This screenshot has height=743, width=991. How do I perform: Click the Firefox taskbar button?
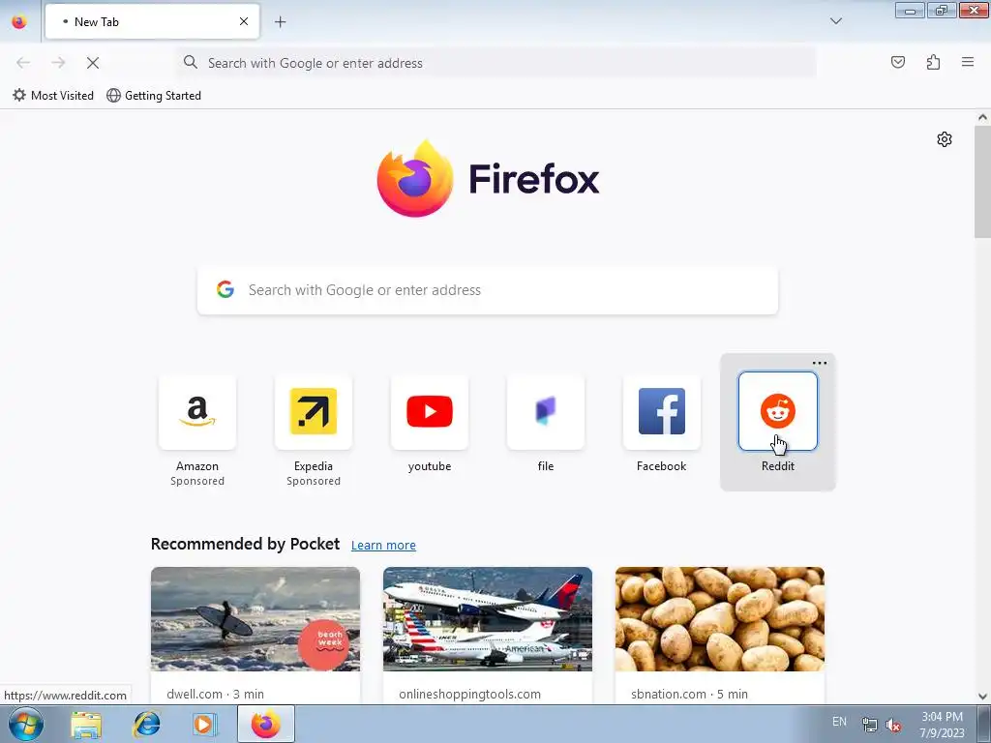pos(266,724)
